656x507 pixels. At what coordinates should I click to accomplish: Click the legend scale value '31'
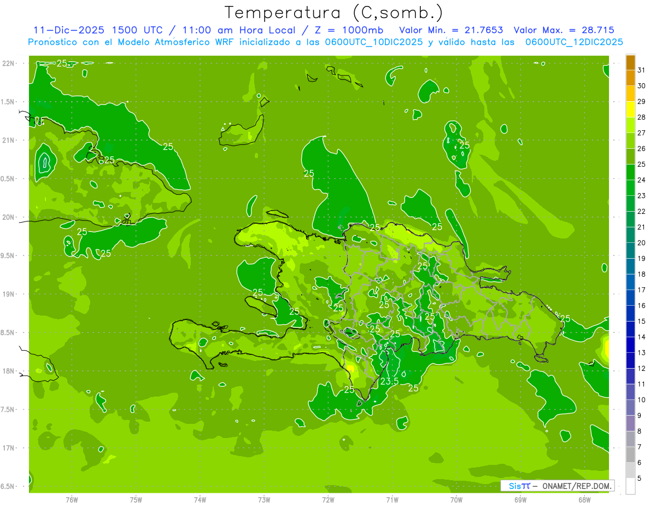[x=641, y=70]
